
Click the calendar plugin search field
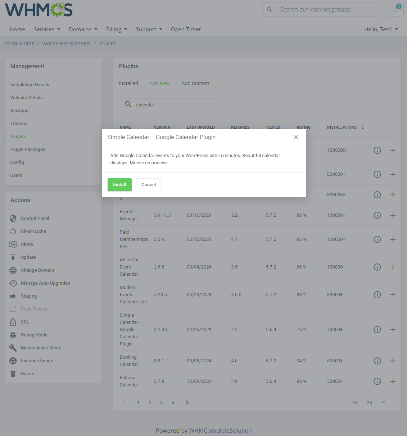[x=169, y=105]
